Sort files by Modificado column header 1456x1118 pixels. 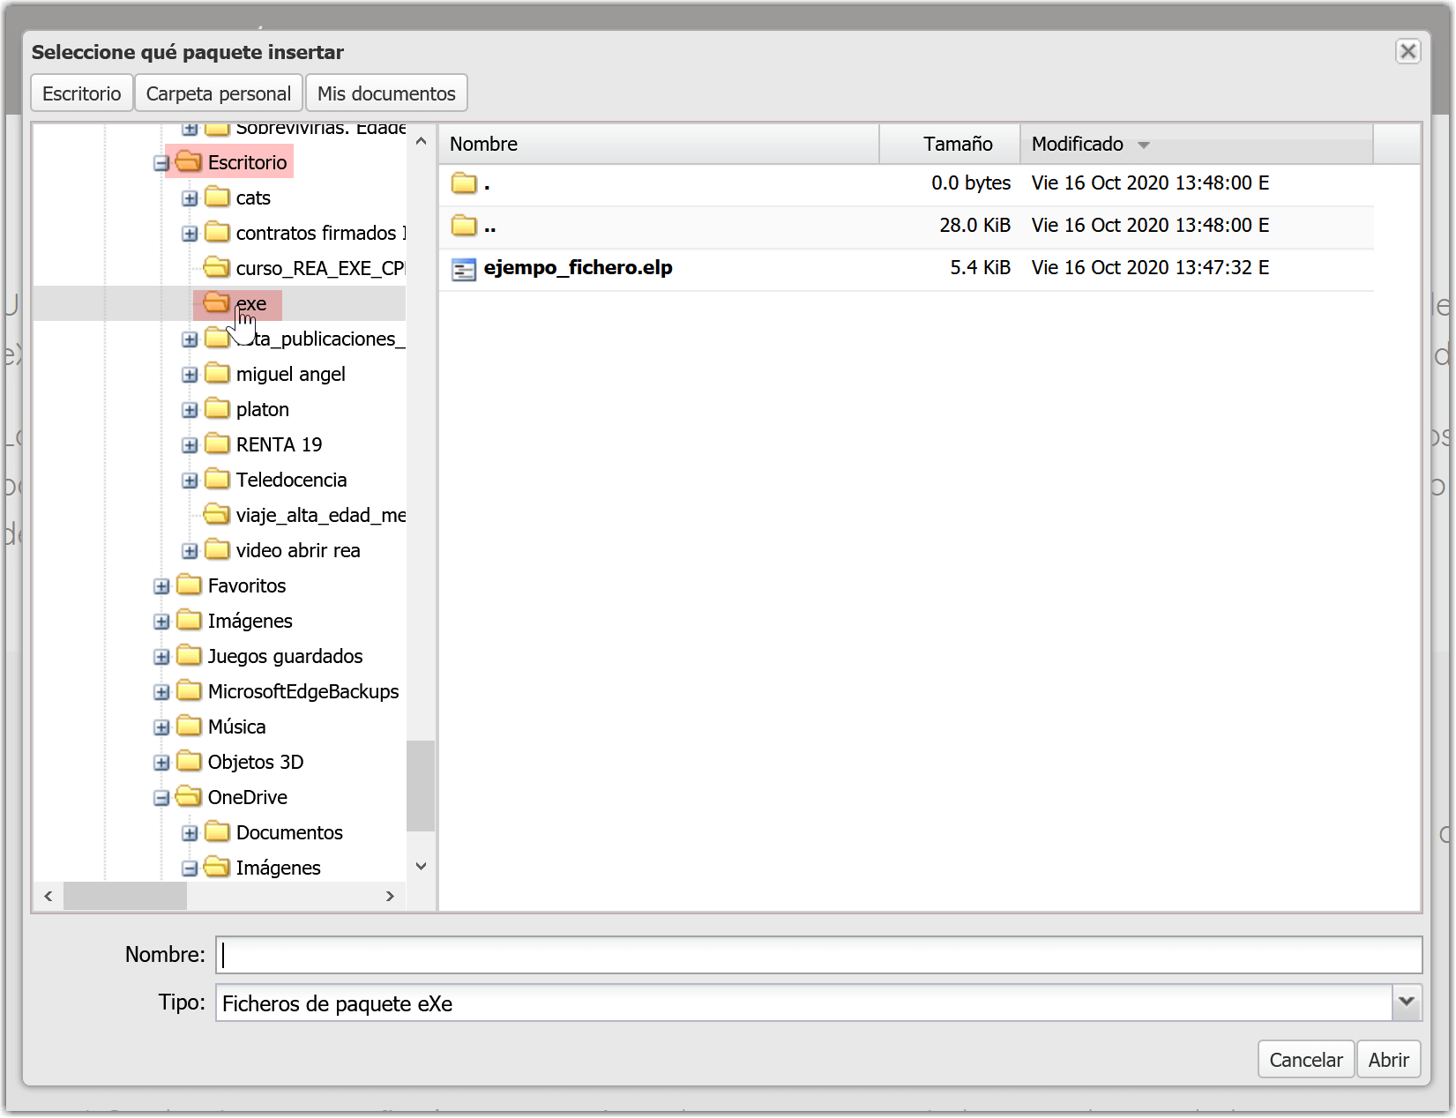1078,144
